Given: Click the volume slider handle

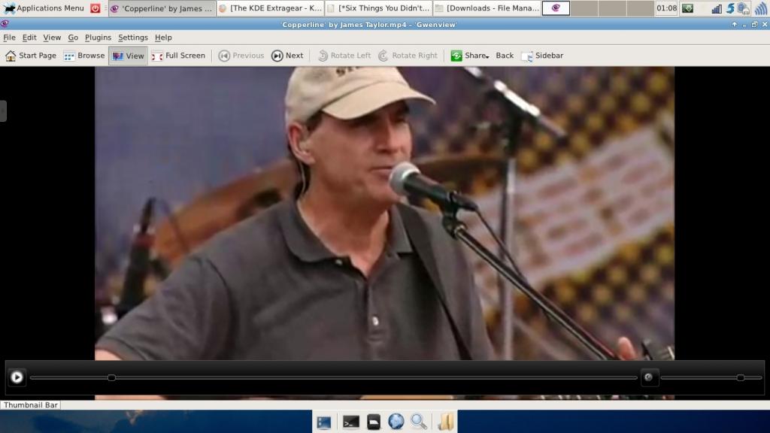Looking at the screenshot, I should pyautogui.click(x=741, y=377).
